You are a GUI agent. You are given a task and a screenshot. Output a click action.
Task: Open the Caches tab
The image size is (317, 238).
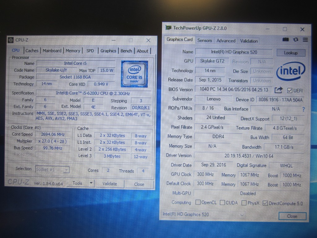pyautogui.click(x=32, y=51)
